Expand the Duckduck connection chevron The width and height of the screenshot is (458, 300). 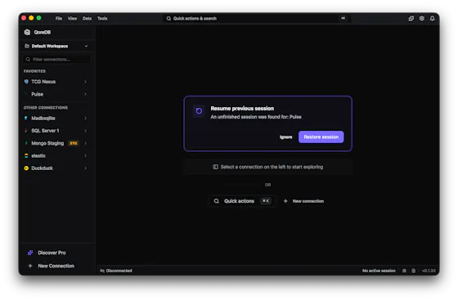pyautogui.click(x=86, y=168)
